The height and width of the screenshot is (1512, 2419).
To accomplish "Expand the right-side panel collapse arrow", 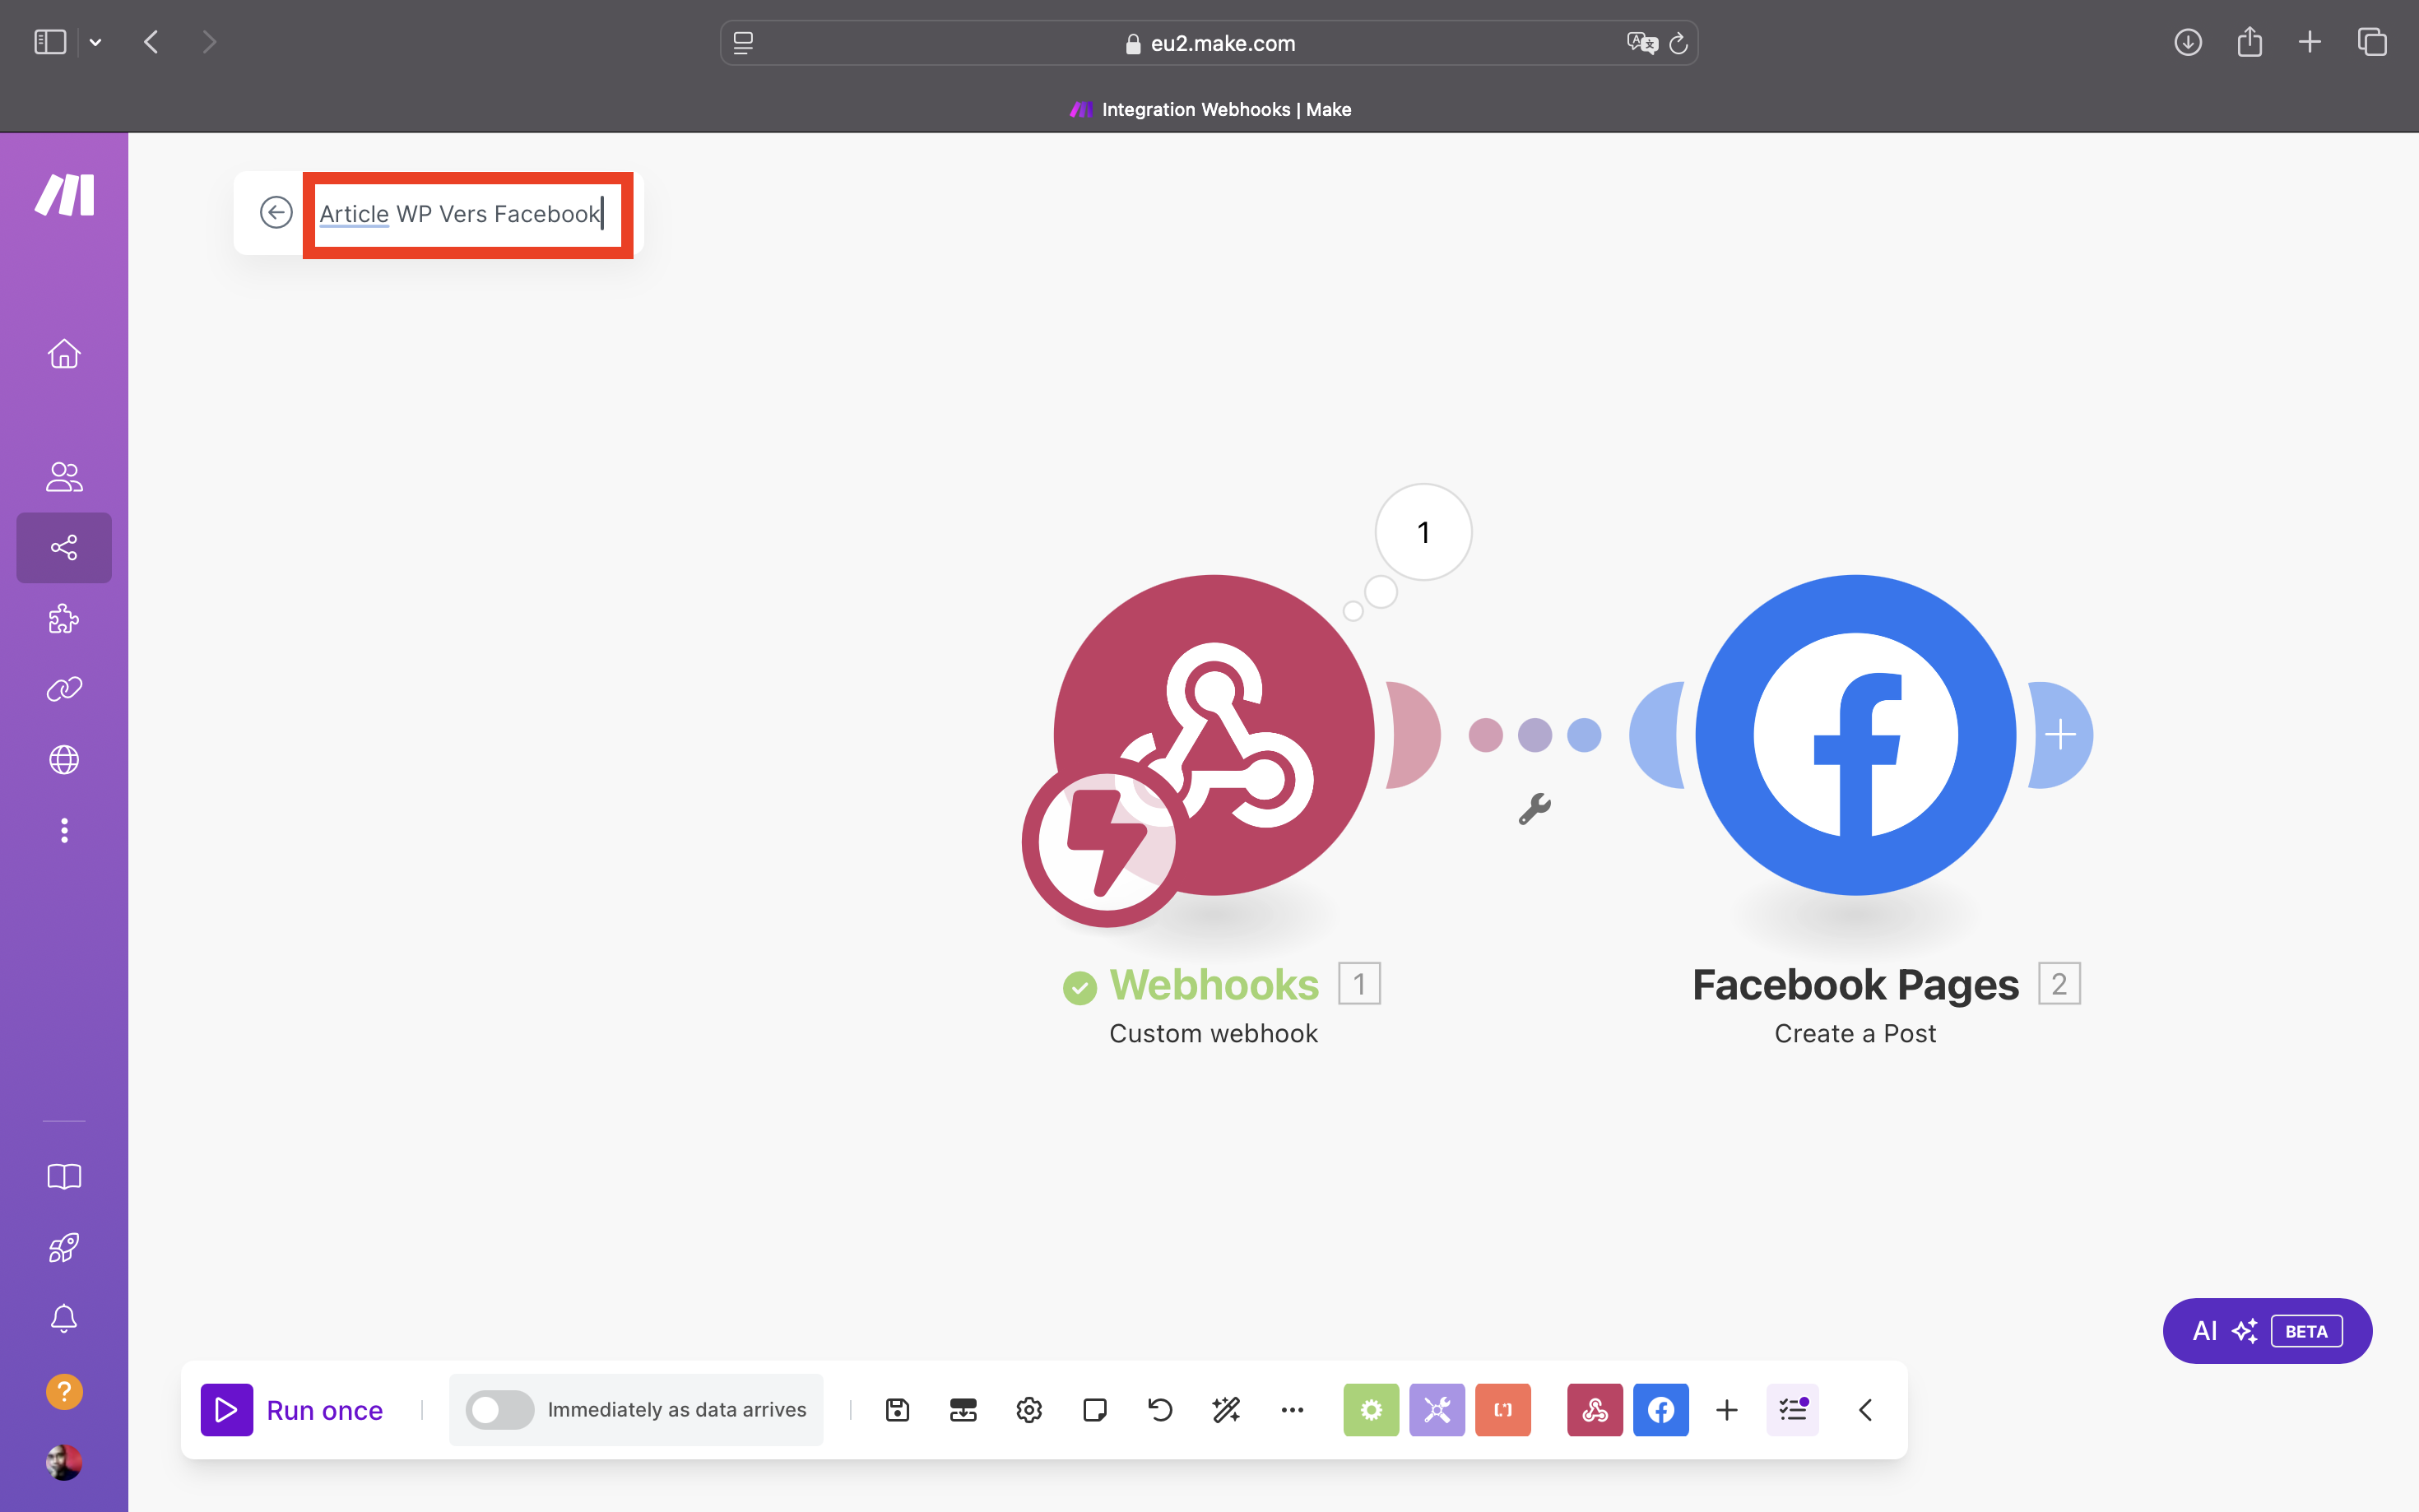I will (x=1865, y=1408).
